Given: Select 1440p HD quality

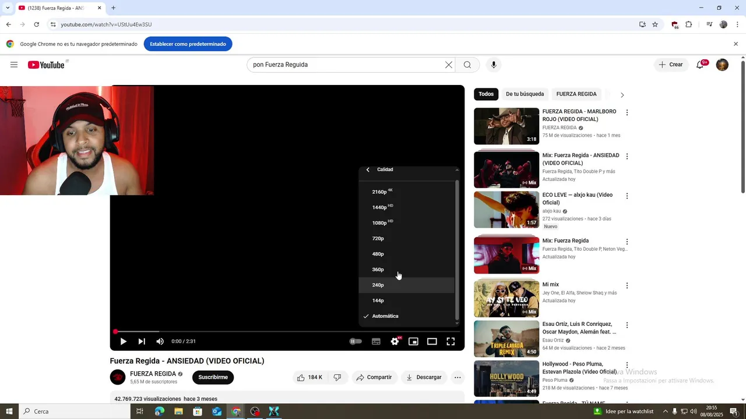Looking at the screenshot, I should click(x=406, y=207).
